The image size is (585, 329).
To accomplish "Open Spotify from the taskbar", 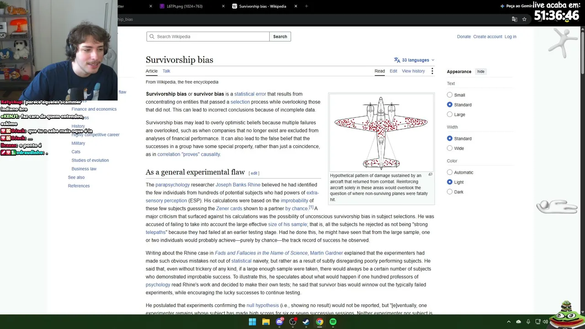I will [x=333, y=322].
